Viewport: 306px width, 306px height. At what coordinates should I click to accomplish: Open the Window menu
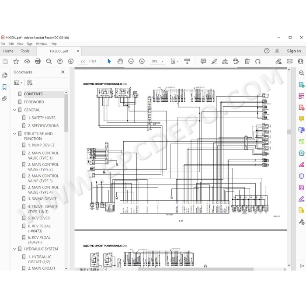click(42, 44)
